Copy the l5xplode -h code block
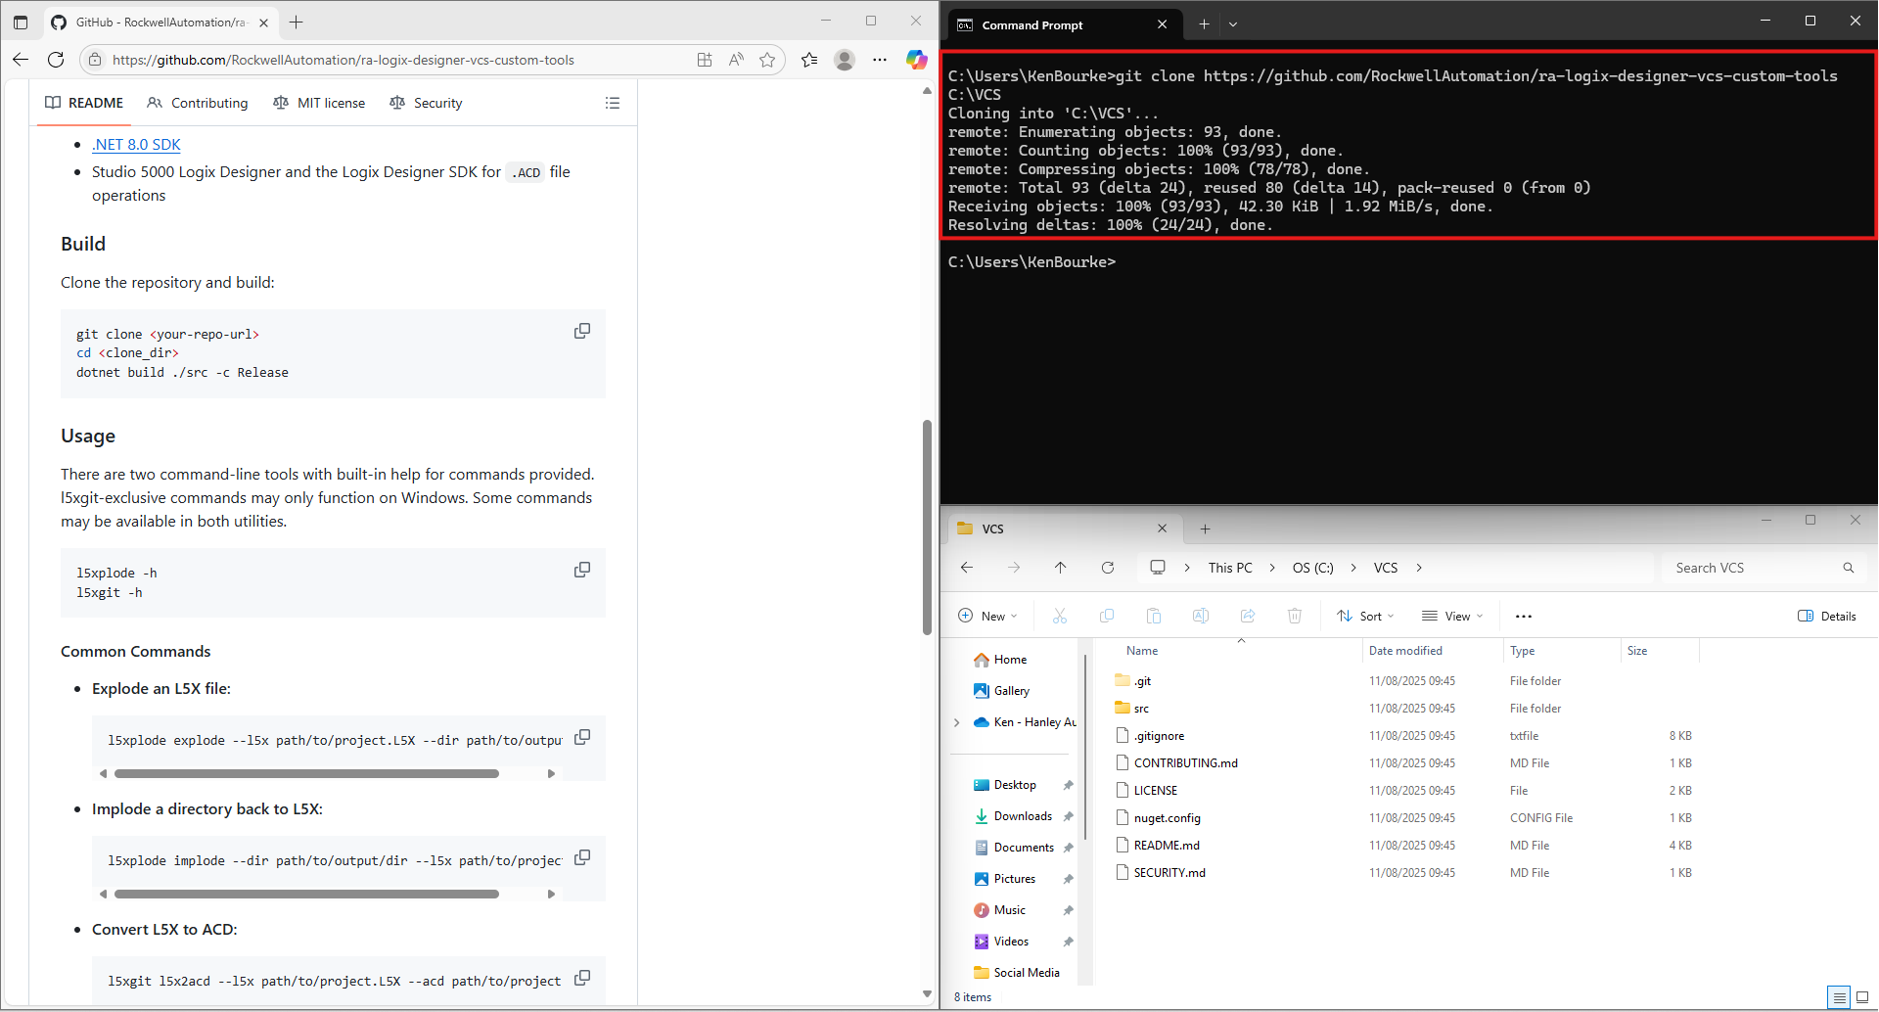1879x1012 pixels. point(582,570)
